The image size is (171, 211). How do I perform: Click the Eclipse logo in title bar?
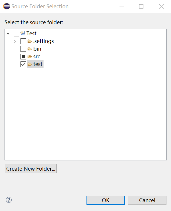coord(7,6)
